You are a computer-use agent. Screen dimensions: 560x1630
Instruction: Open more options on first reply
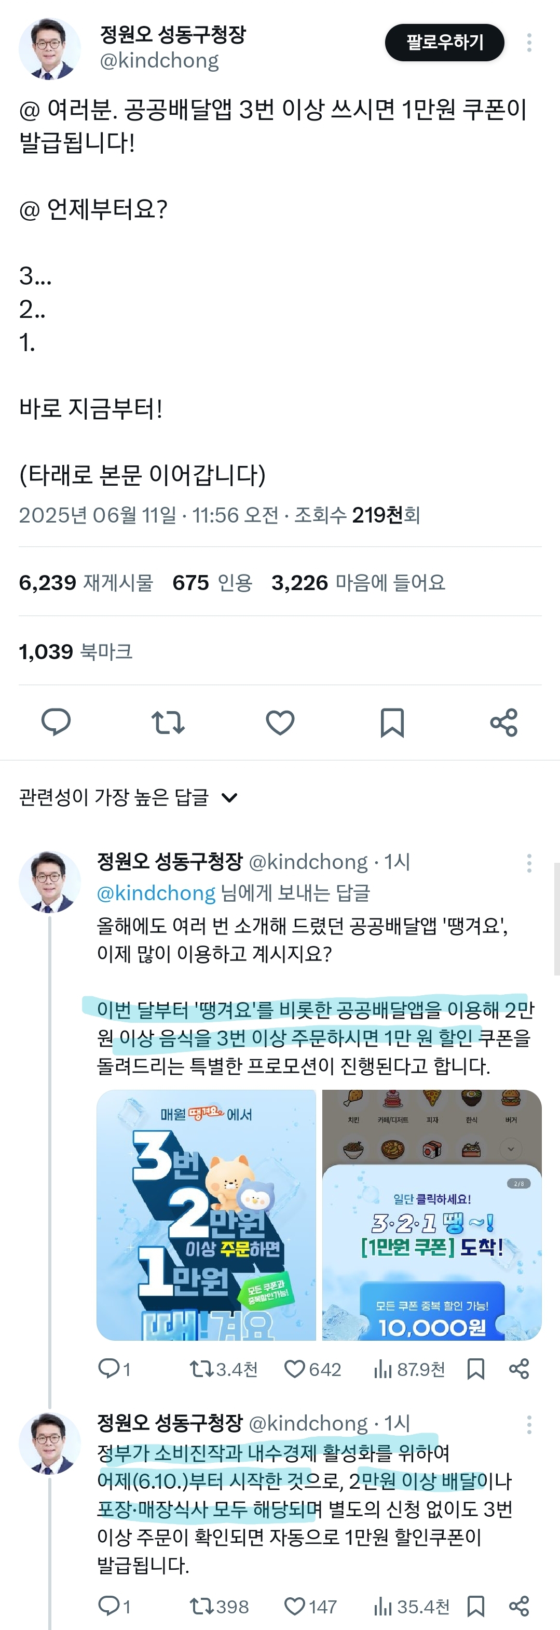point(529,863)
